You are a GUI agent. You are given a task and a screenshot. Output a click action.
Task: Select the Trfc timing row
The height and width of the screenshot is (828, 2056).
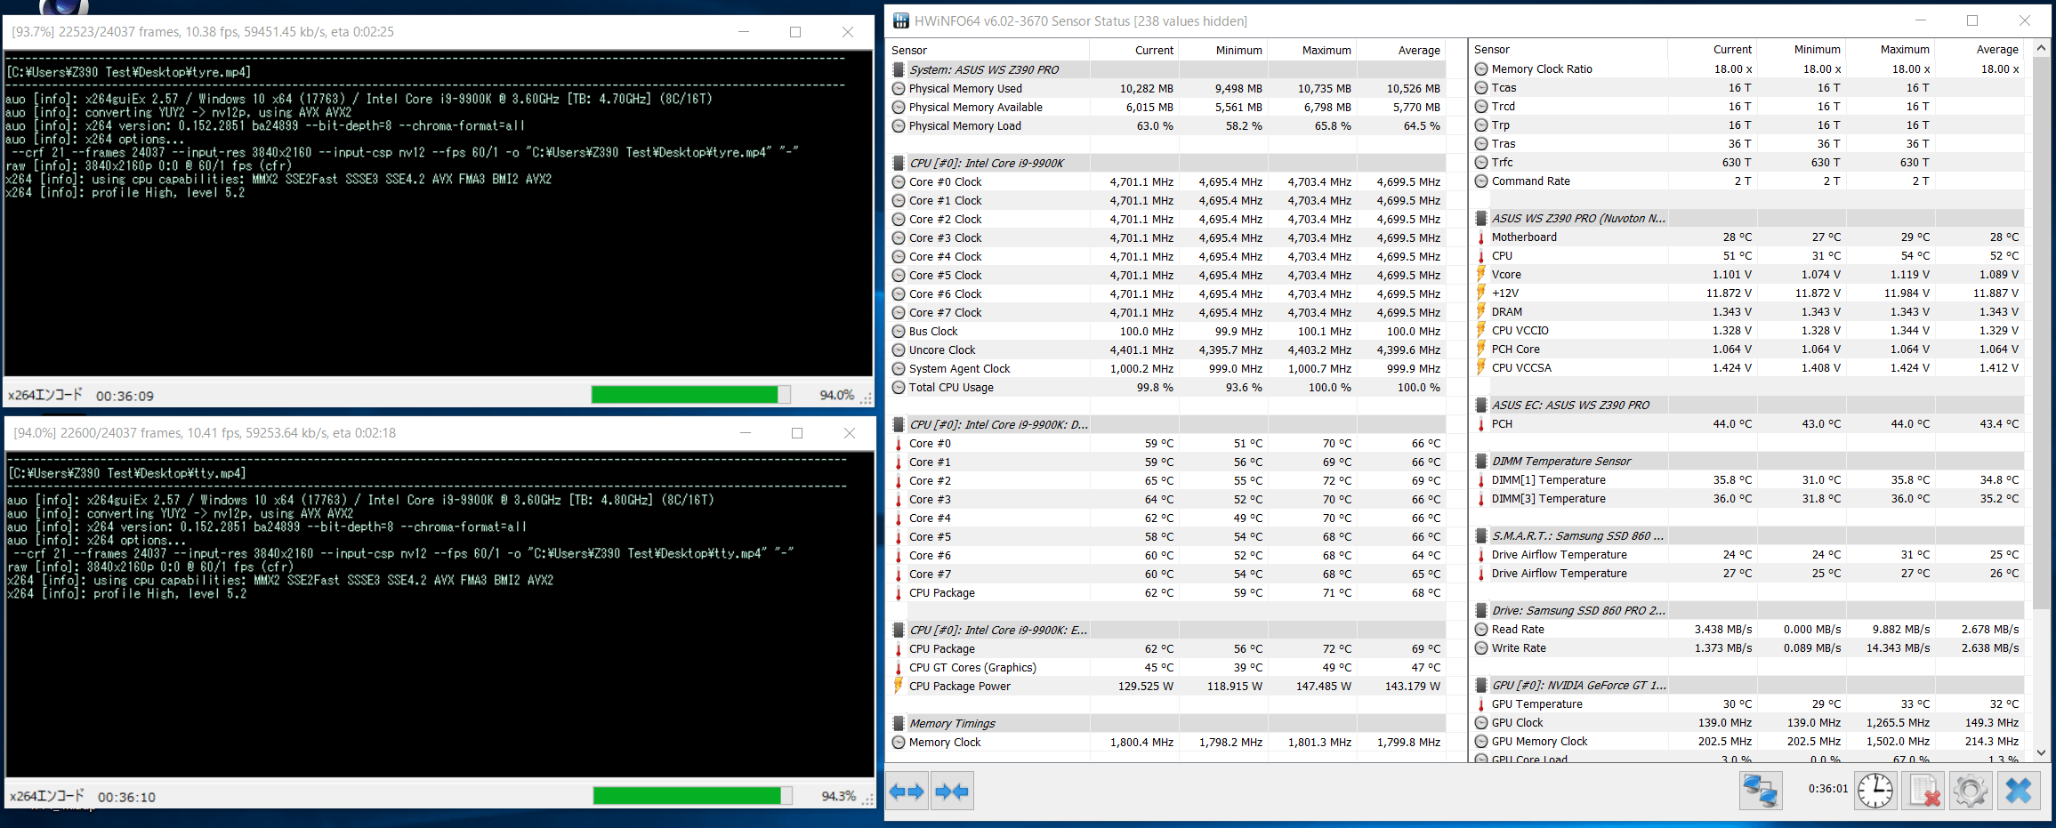pyautogui.click(x=1748, y=162)
